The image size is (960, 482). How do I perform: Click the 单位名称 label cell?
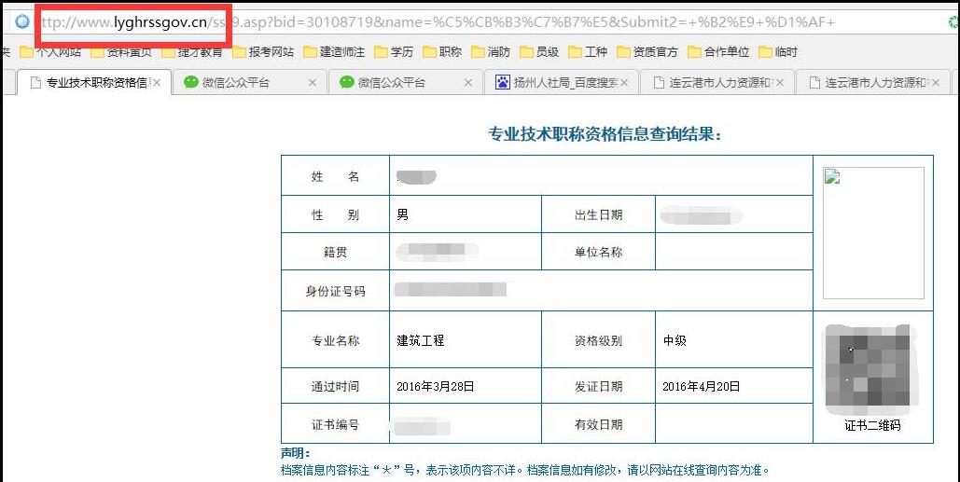pos(598,252)
